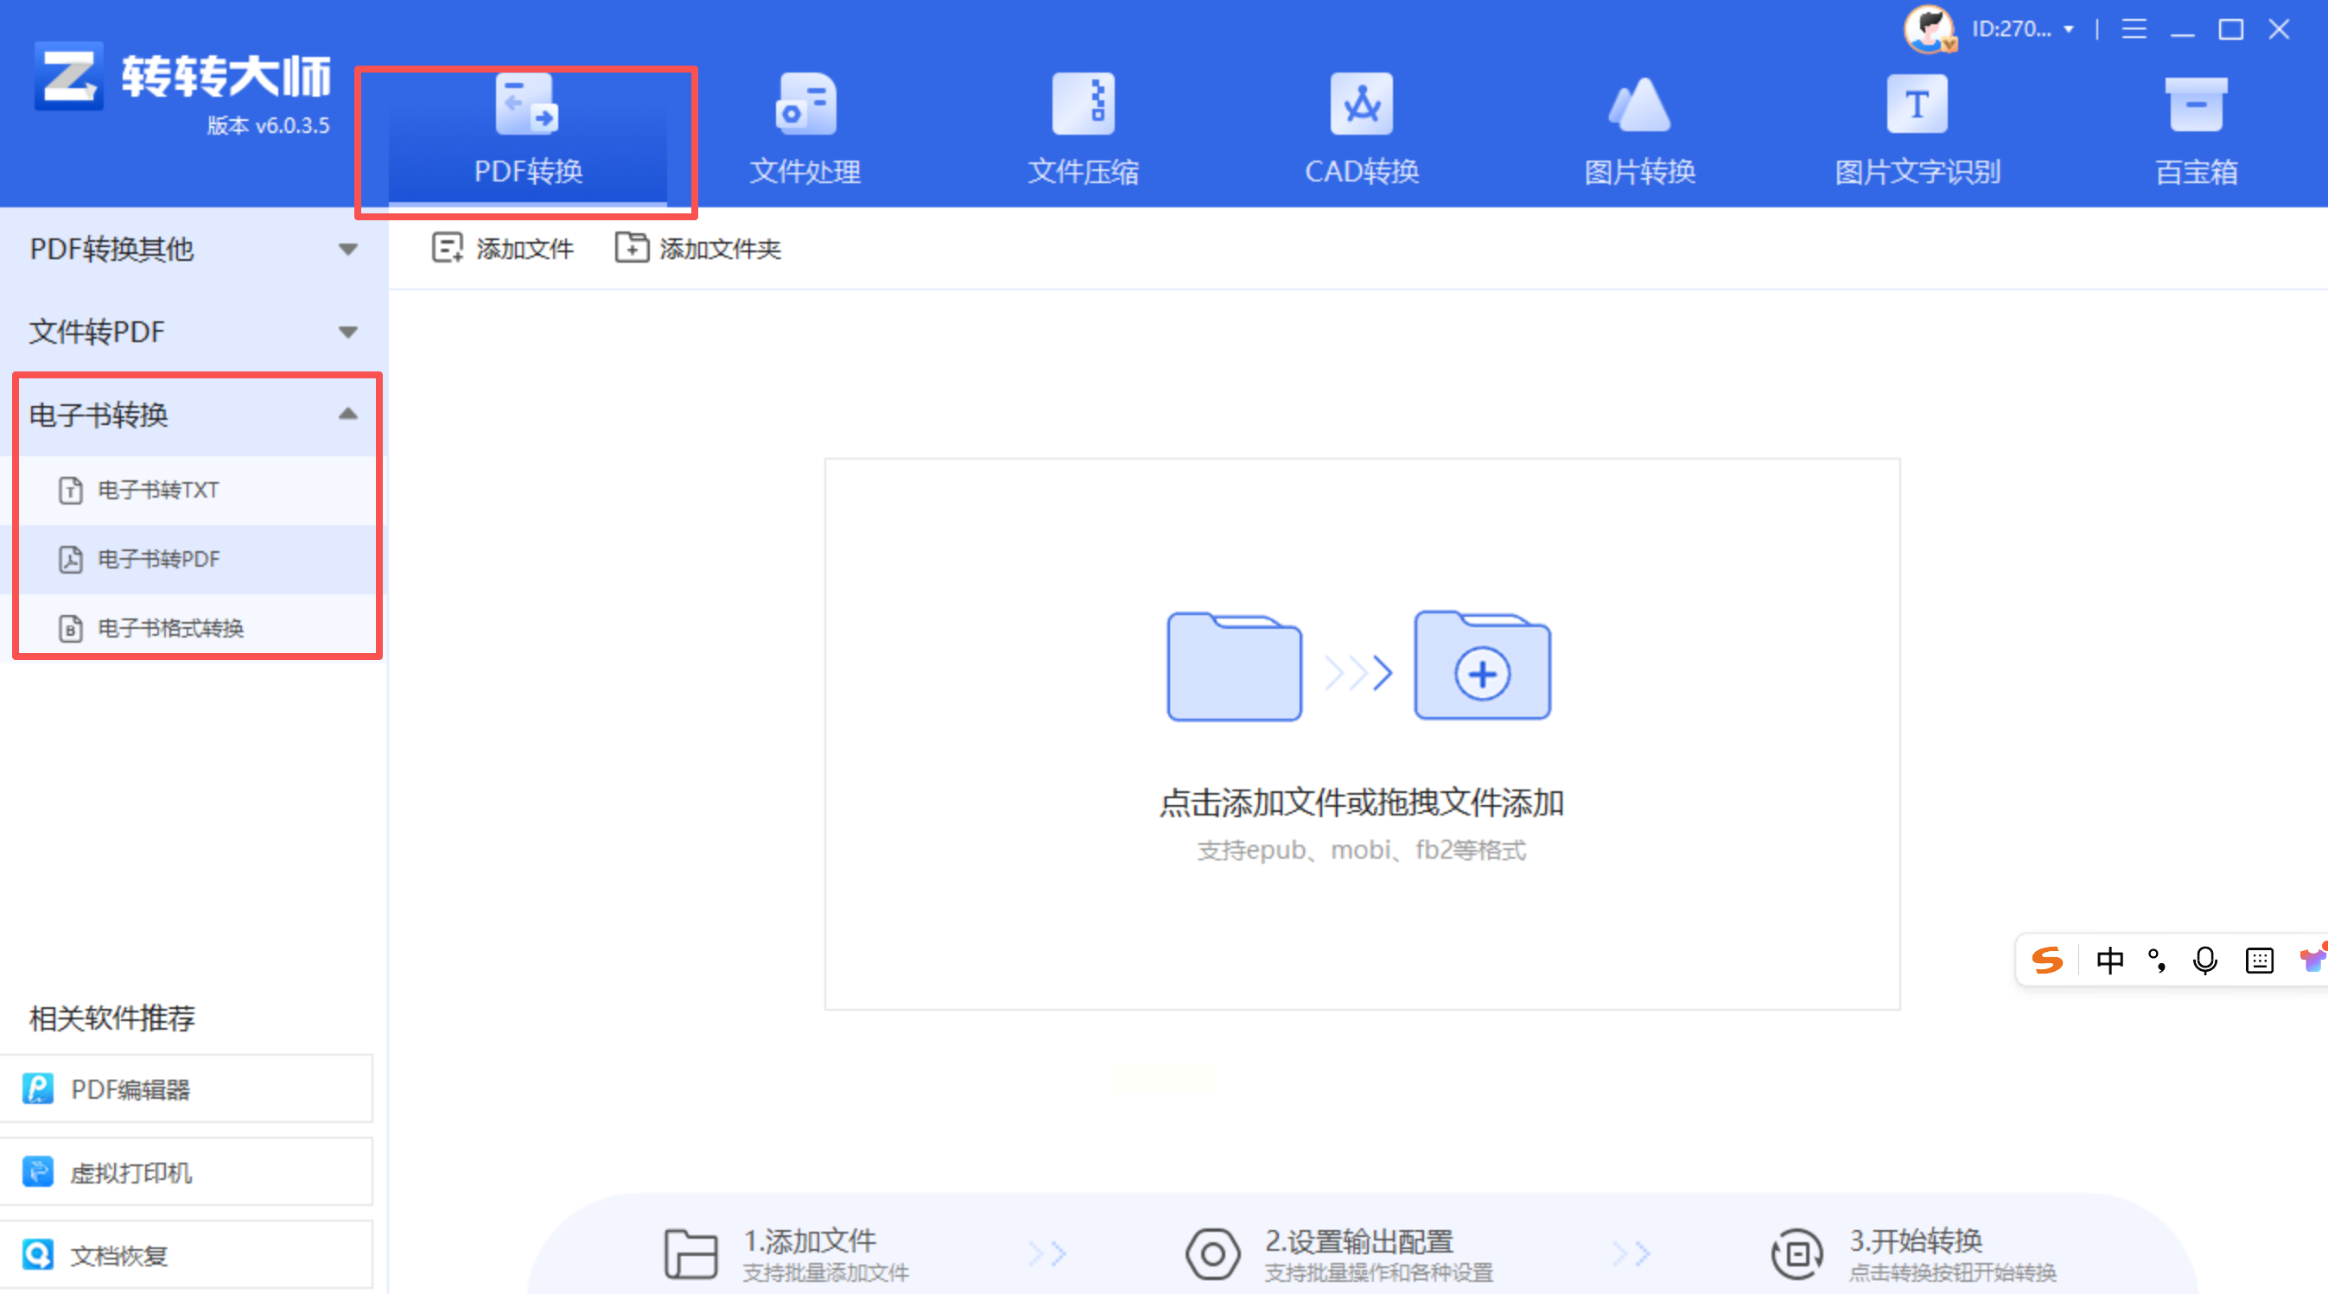The image size is (2328, 1294).
Task: Select the PDF转换 tab
Action: pyautogui.click(x=528, y=136)
